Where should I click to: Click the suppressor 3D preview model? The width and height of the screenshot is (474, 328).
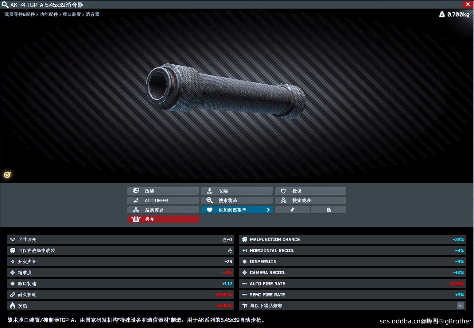pyautogui.click(x=226, y=91)
